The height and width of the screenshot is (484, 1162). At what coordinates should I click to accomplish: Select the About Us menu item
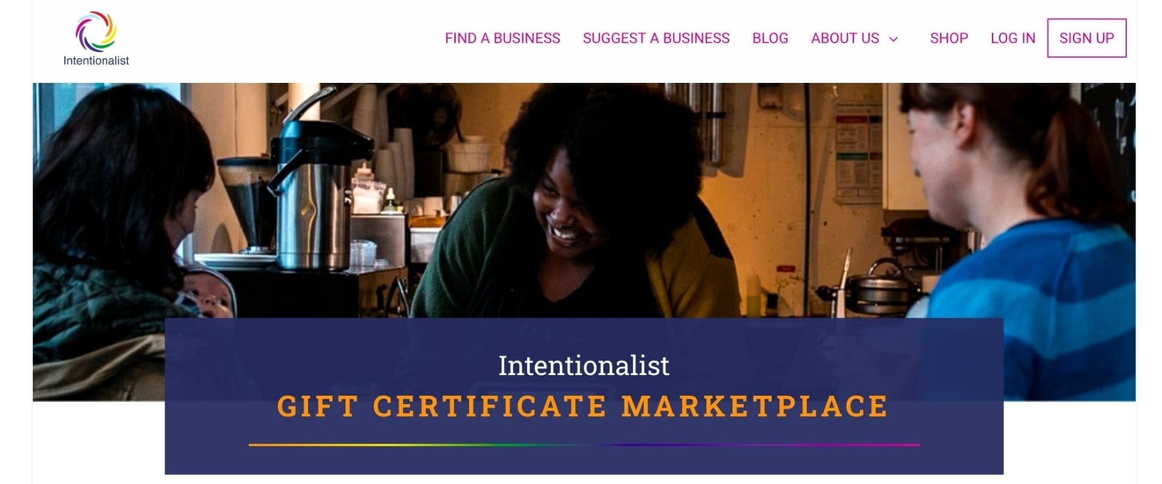coord(845,38)
